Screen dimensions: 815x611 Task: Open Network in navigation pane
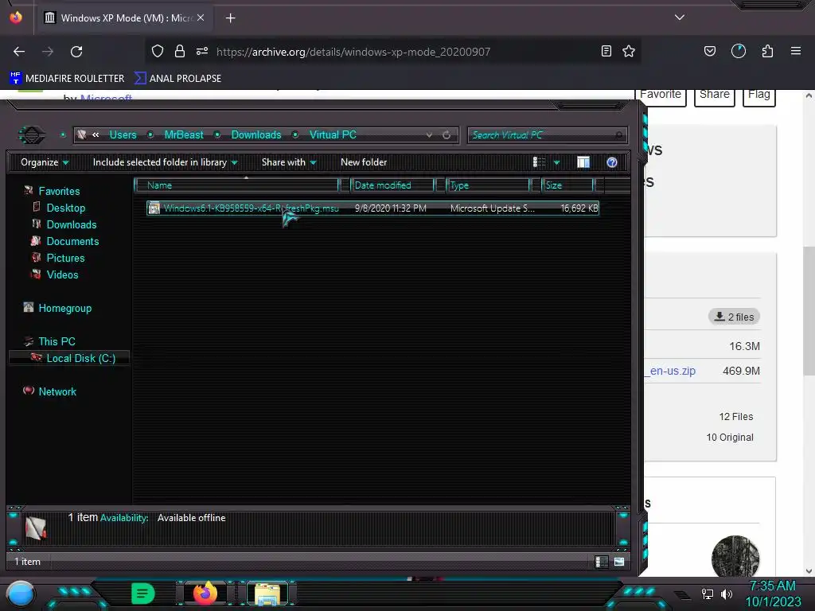57,391
